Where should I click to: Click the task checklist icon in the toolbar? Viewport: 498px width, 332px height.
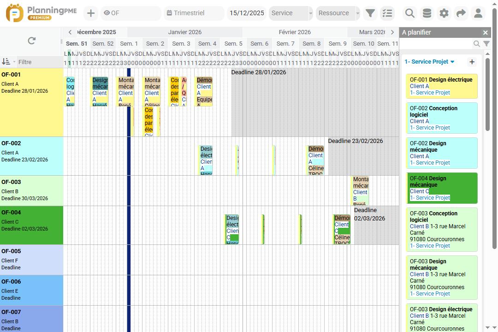387,13
